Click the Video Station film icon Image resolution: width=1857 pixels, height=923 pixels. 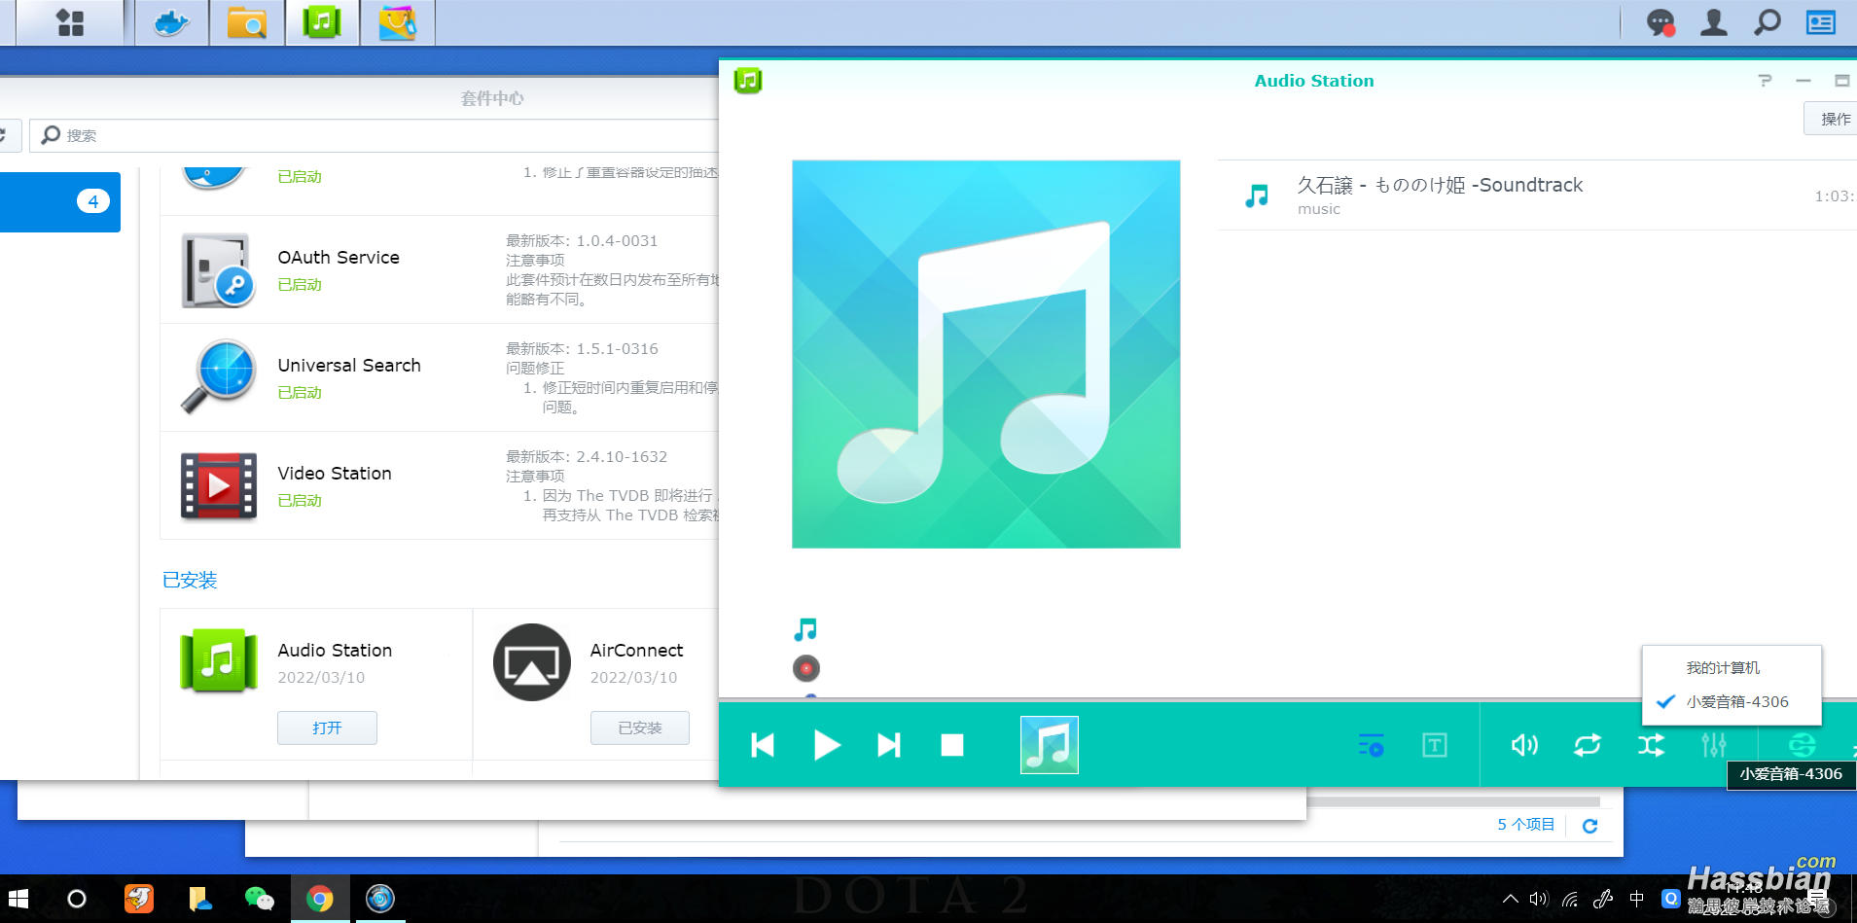coord(219,485)
